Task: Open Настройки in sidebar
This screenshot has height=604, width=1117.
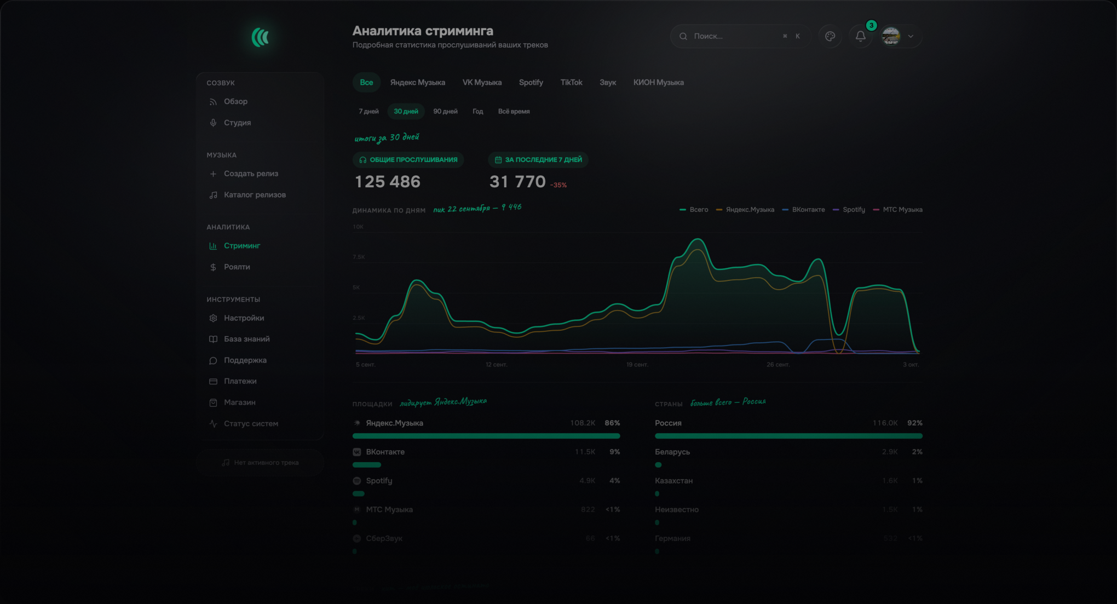Action: tap(260, 318)
